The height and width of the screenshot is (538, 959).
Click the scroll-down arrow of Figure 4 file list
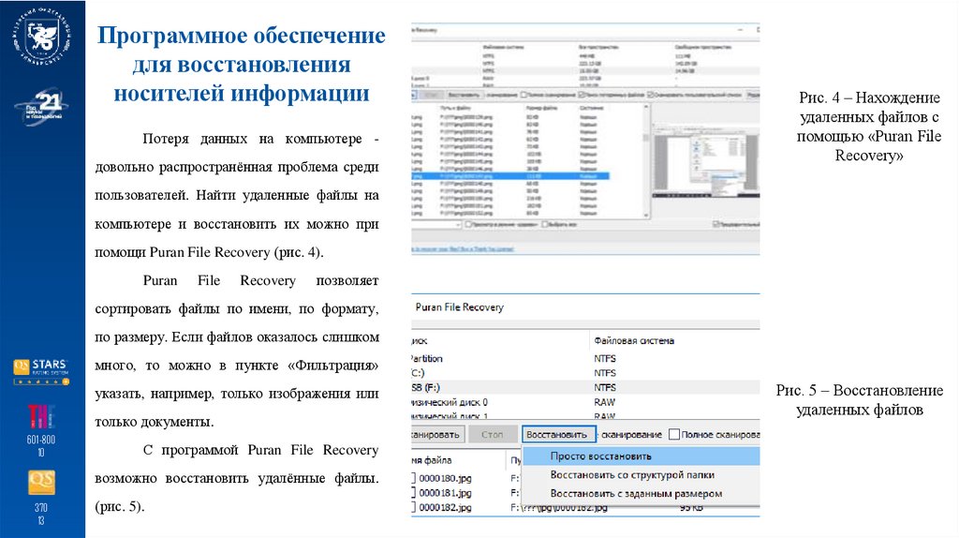[646, 216]
